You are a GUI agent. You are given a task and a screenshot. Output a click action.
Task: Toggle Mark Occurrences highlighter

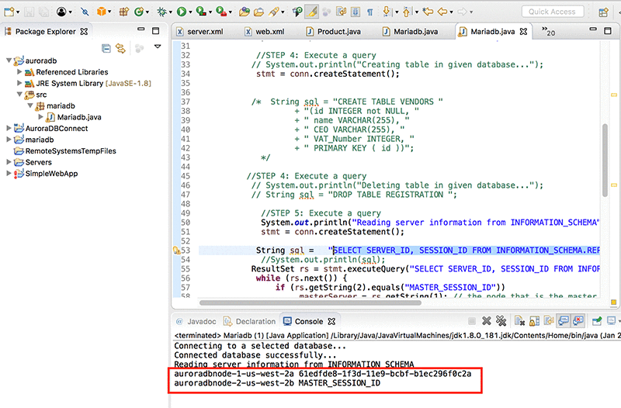tap(312, 12)
